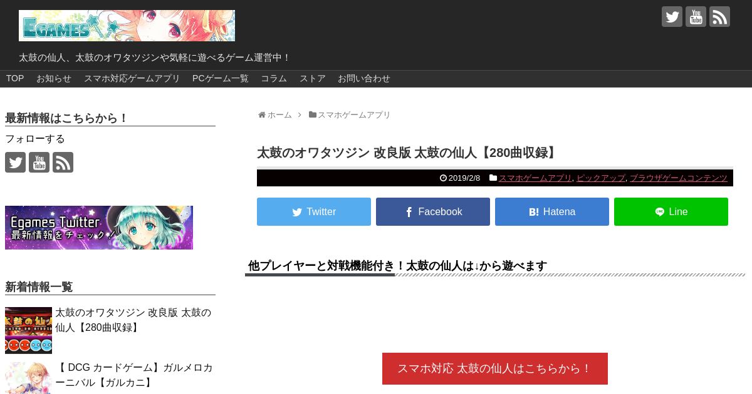Open お知らせ menu item
Viewport: 752px width, 394px height.
pyautogui.click(x=54, y=78)
